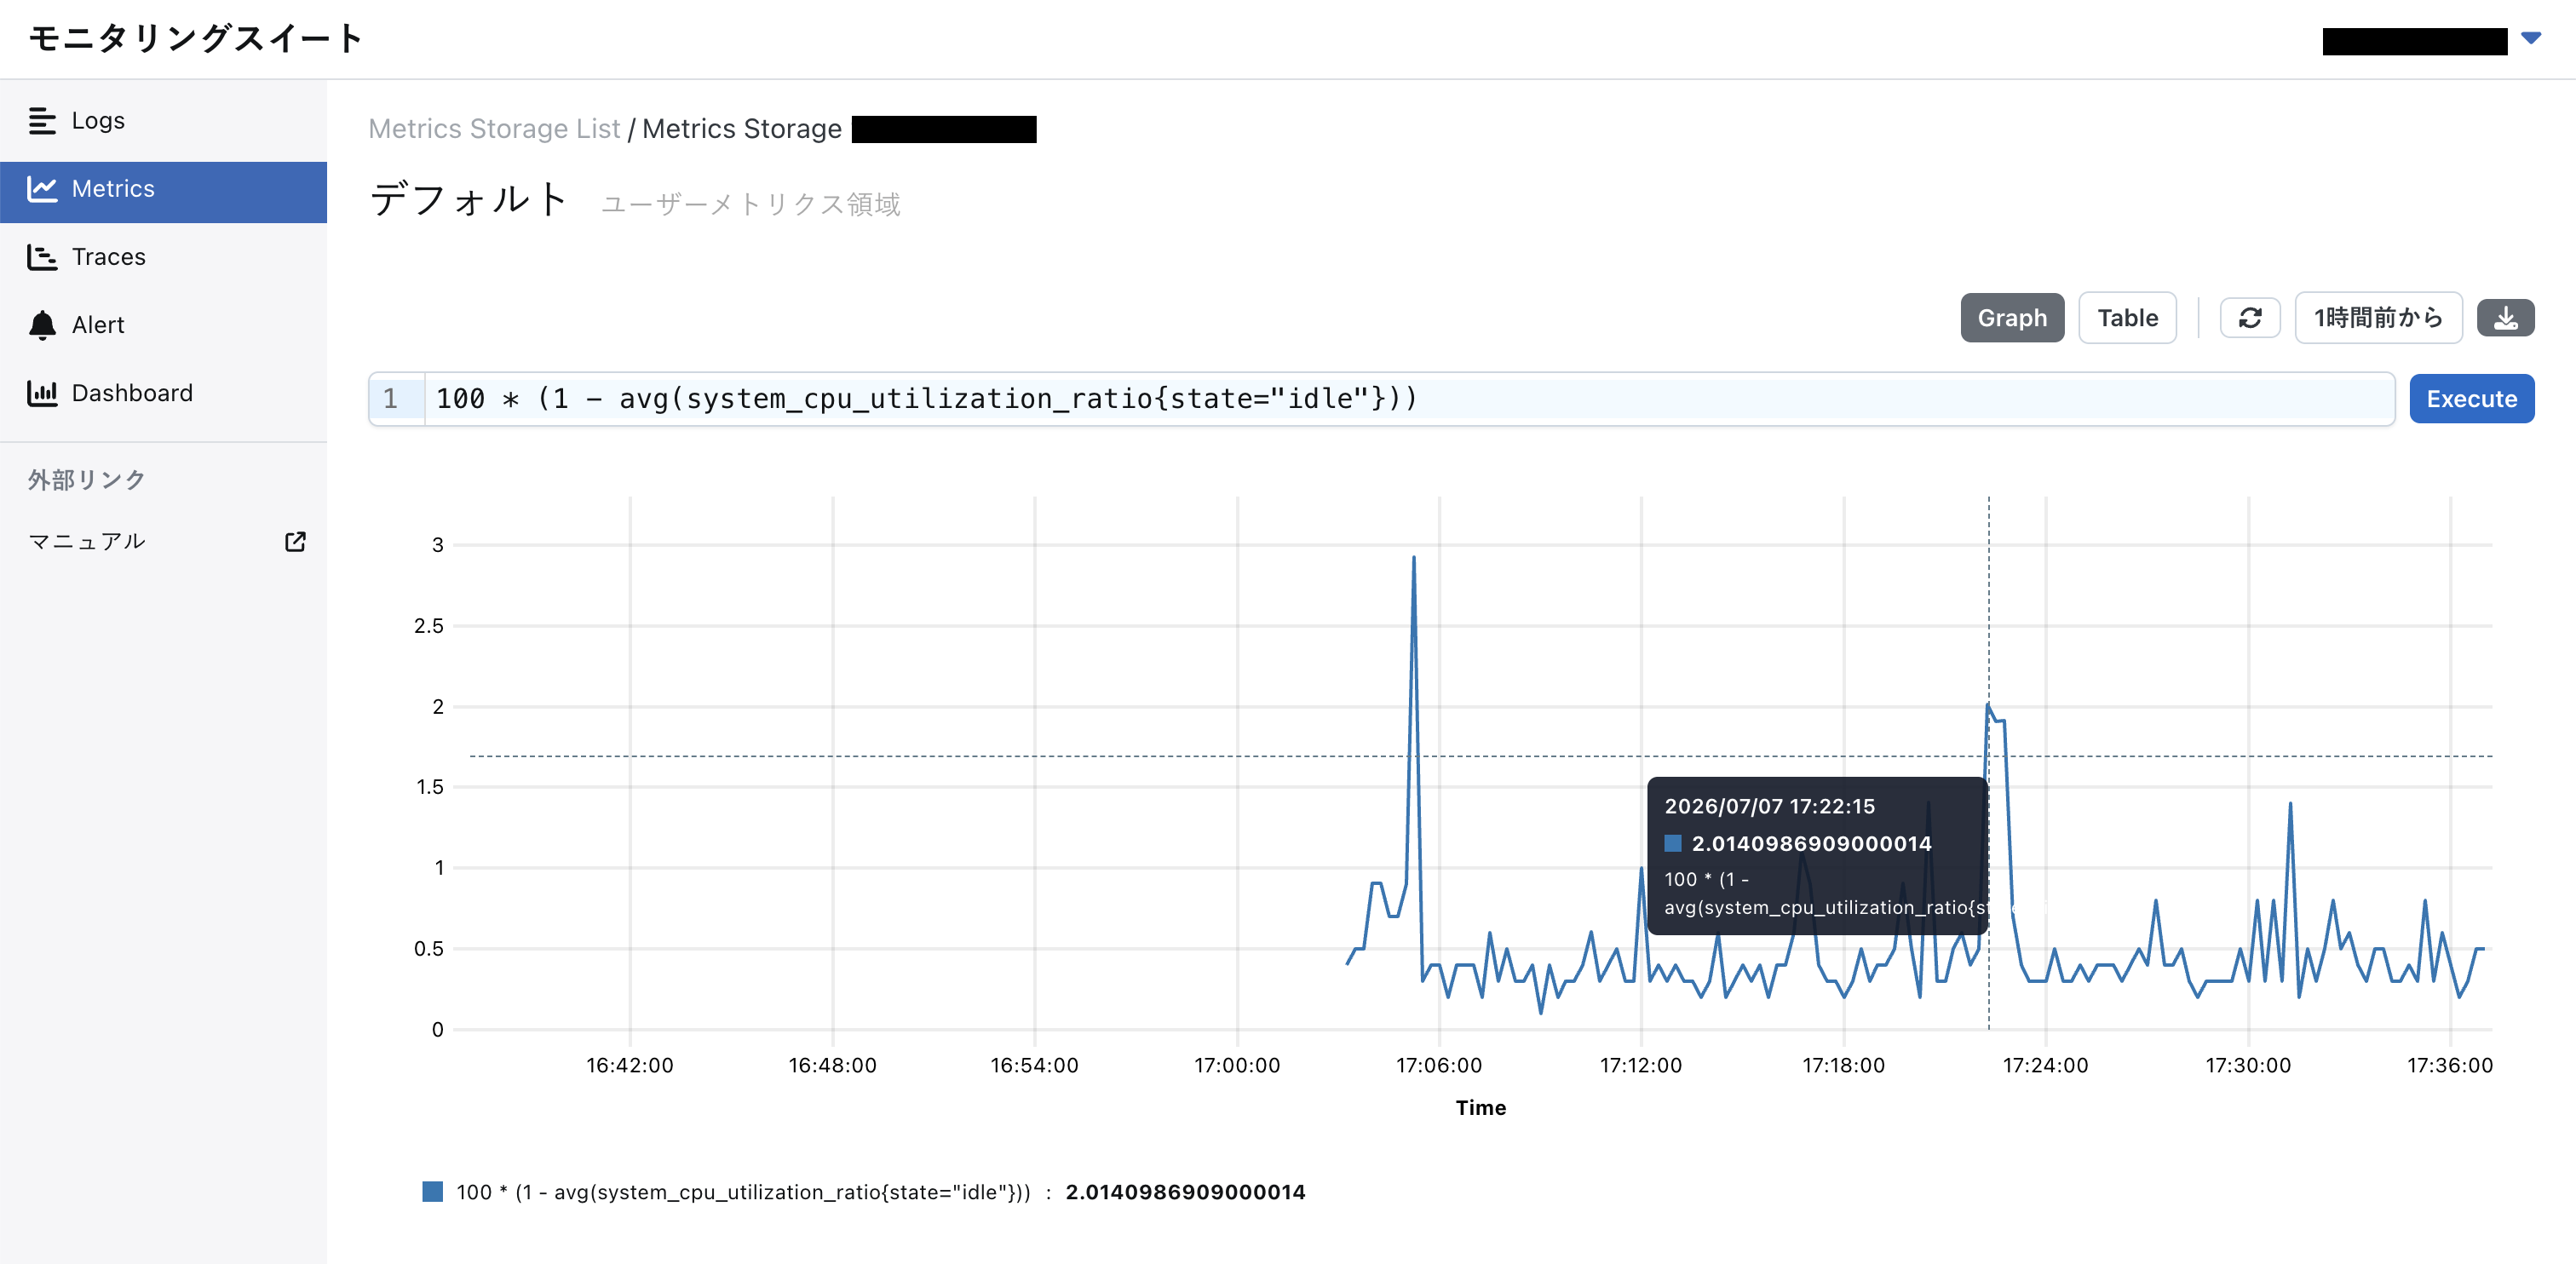Run the query with Execute button
The width and height of the screenshot is (2576, 1264).
click(2471, 399)
